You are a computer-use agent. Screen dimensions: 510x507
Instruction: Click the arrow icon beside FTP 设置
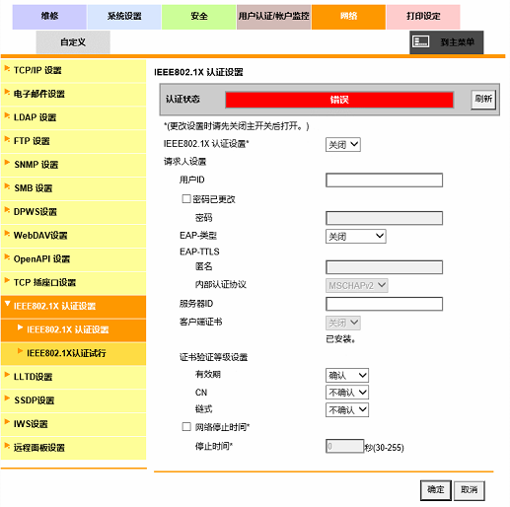click(7, 139)
